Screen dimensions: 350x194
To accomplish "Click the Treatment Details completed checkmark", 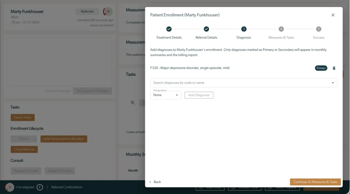I will coord(169,29).
